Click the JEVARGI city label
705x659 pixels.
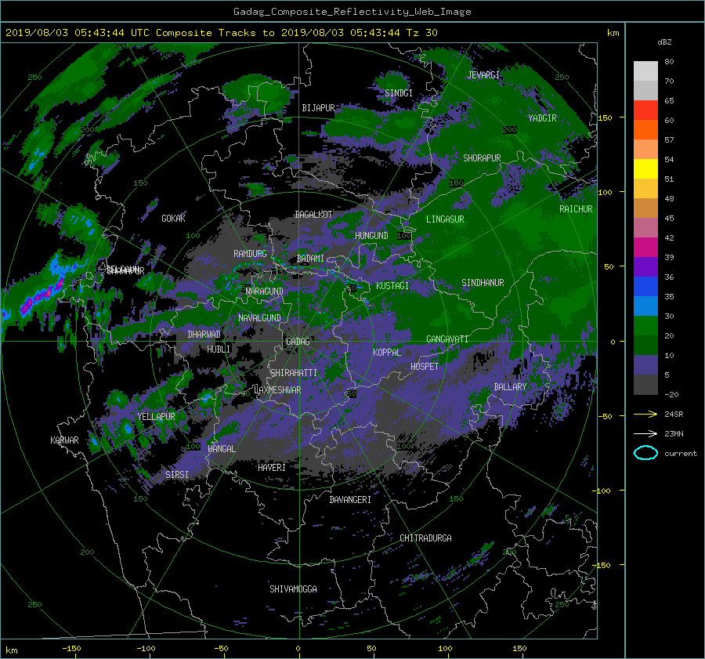[x=483, y=75]
